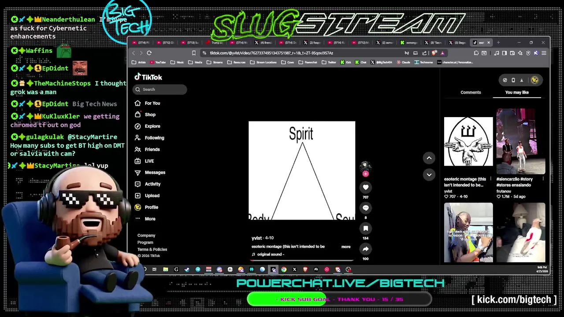Image resolution: width=564 pixels, height=317 pixels.
Task: Open comments via the speech bubble icon
Action: tap(365, 207)
